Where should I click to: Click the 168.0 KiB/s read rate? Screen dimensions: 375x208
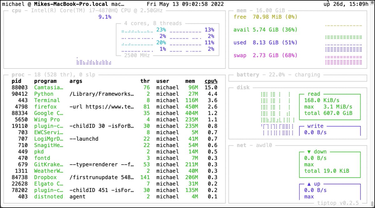pyautogui.click(x=322, y=100)
